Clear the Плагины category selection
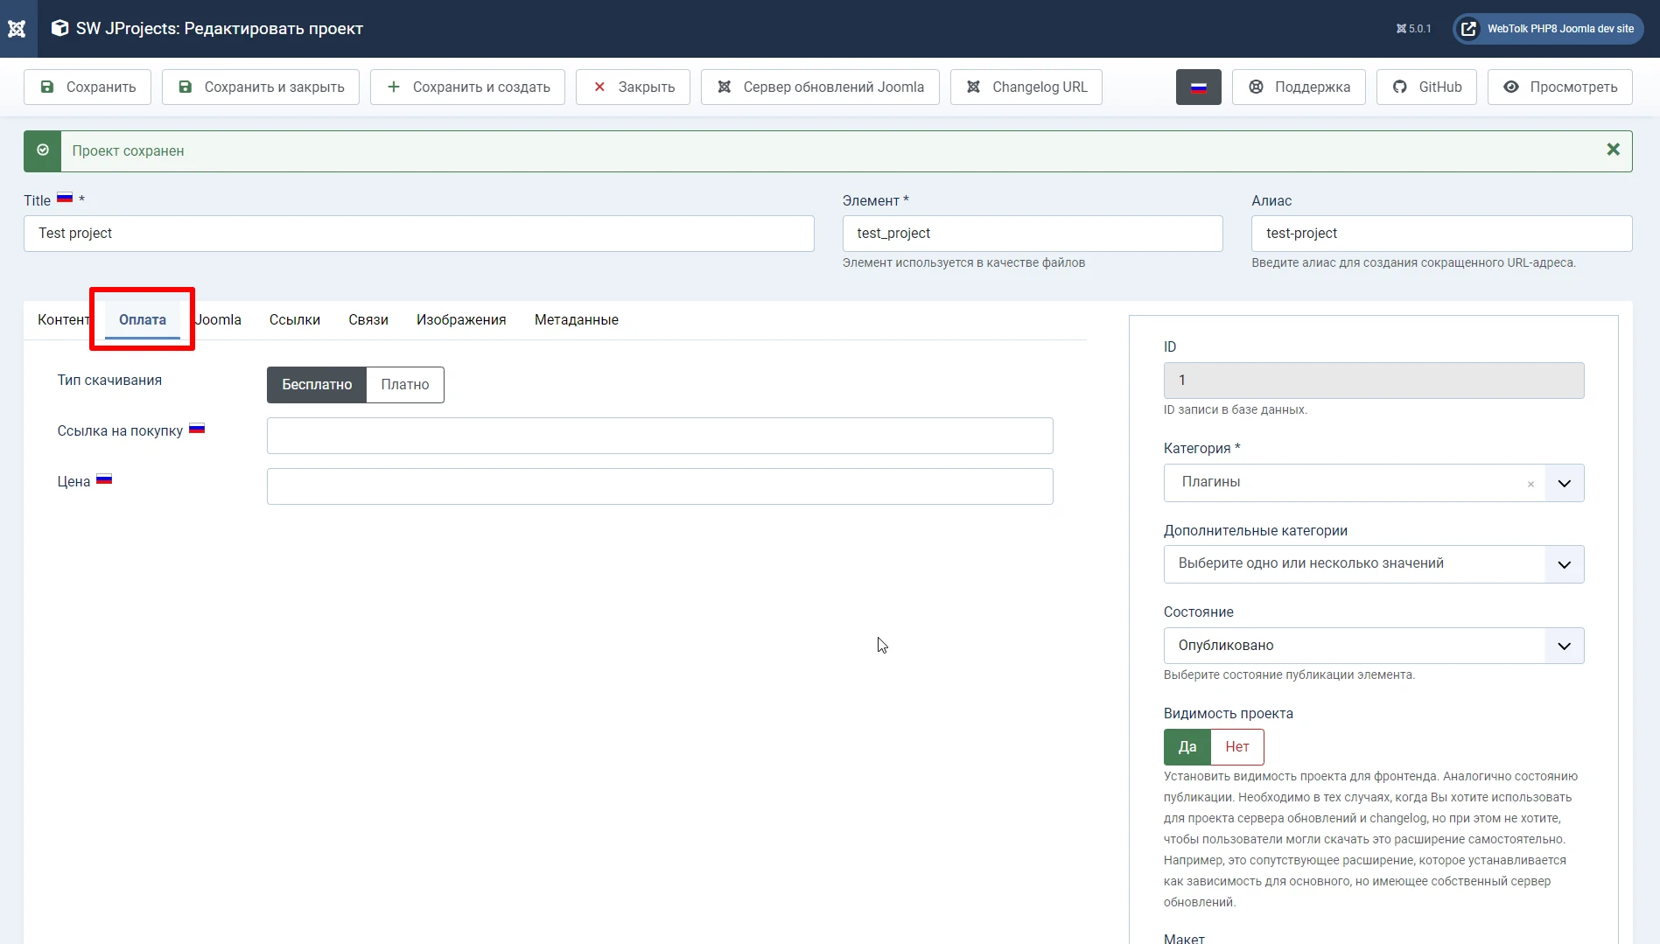The image size is (1660, 944). click(1530, 484)
